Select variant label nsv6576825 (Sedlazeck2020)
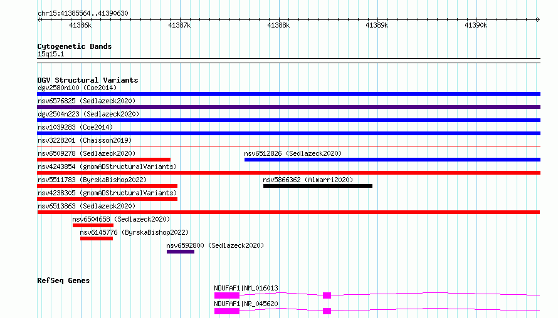This screenshot has width=558, height=318. click(x=87, y=101)
